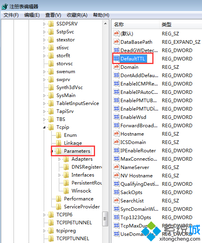Select the Parameters folder icon
The height and width of the screenshot is (243, 202).
coord(58,151)
